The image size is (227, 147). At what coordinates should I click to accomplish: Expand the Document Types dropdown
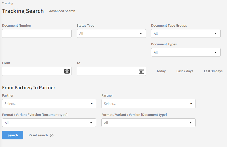[x=186, y=52]
